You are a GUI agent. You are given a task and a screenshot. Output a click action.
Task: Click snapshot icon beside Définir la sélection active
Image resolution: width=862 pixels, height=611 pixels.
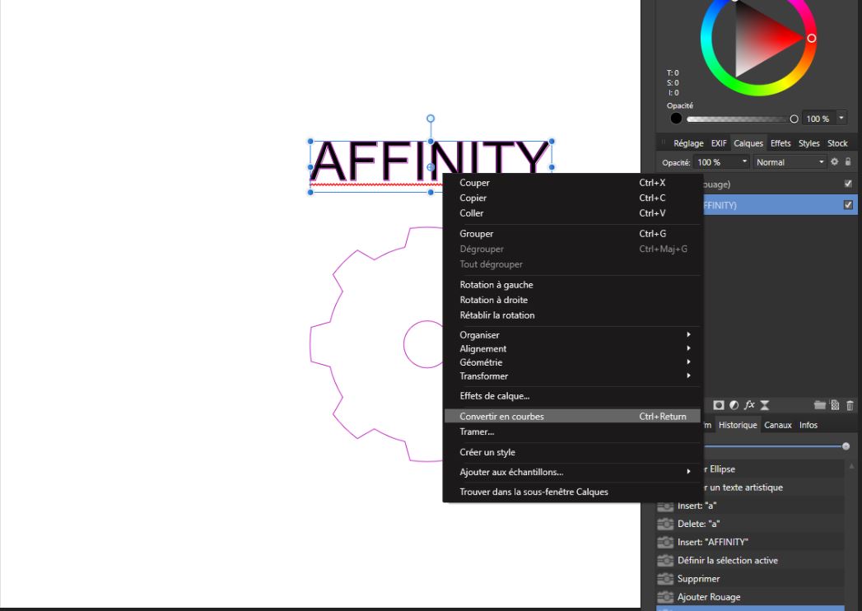click(x=665, y=561)
